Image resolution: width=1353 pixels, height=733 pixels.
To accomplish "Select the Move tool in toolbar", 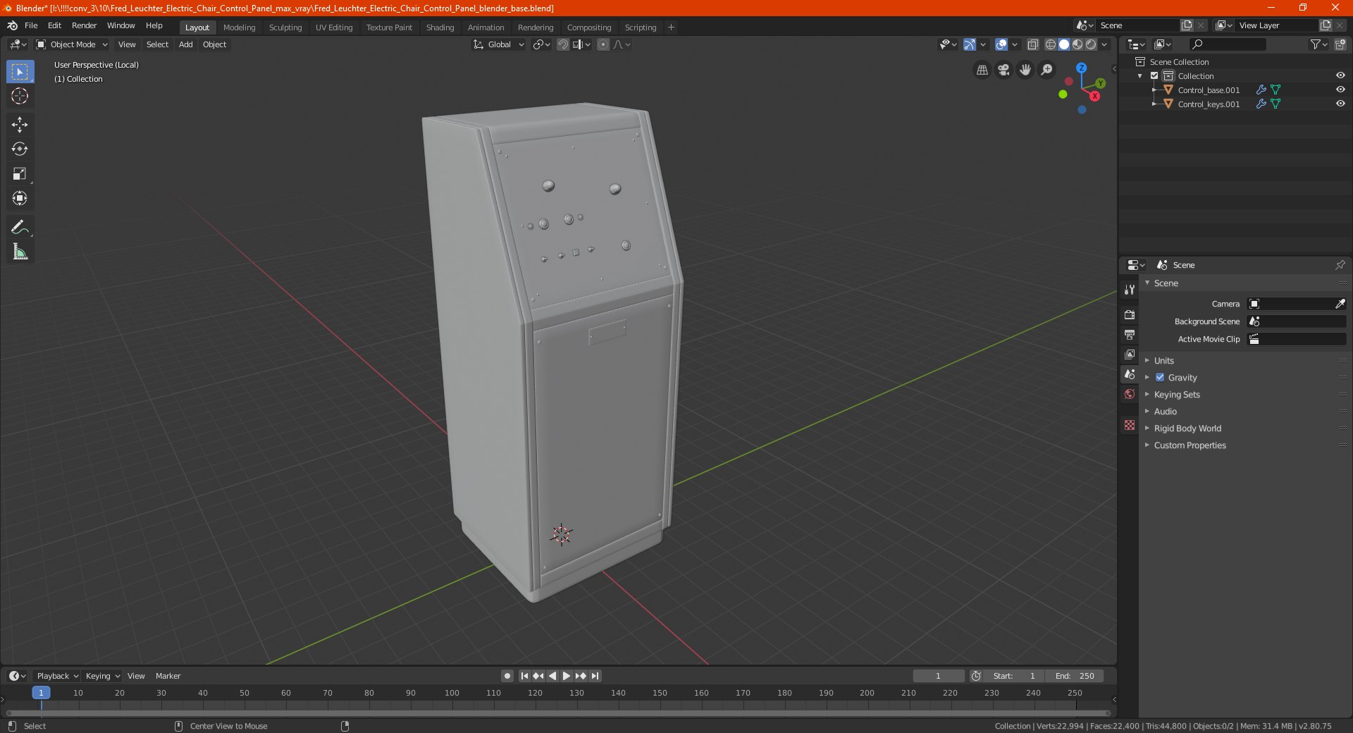I will [x=20, y=125].
